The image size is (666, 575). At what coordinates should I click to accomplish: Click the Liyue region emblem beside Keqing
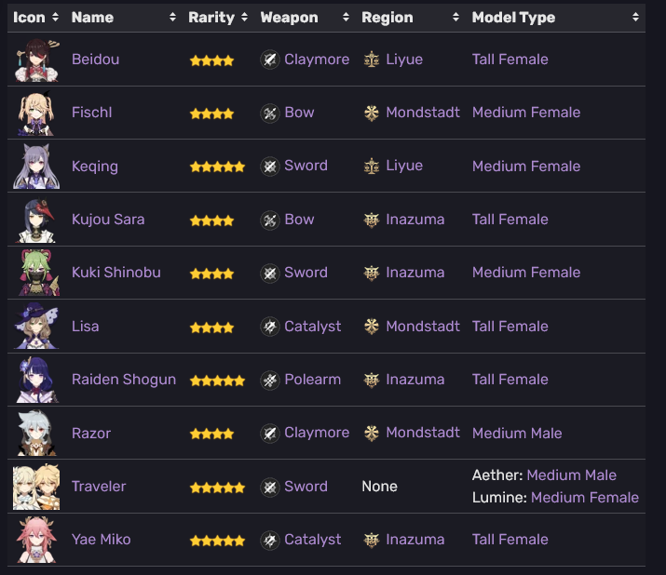[372, 166]
